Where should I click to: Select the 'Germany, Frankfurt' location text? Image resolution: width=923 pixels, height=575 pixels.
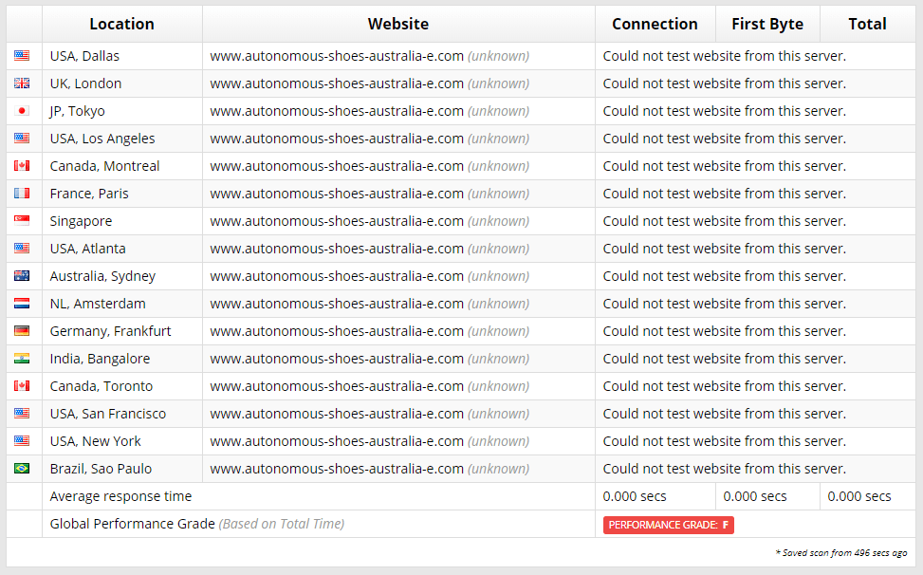click(111, 331)
